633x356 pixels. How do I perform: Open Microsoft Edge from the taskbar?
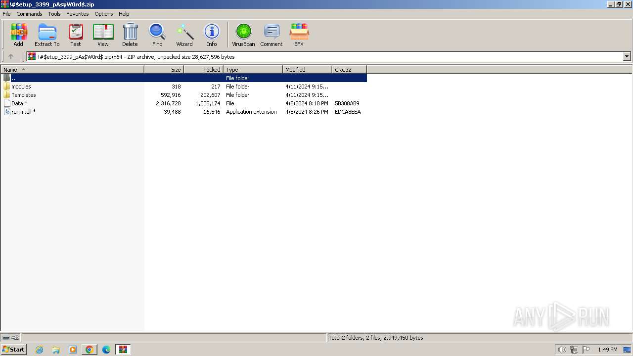click(106, 350)
